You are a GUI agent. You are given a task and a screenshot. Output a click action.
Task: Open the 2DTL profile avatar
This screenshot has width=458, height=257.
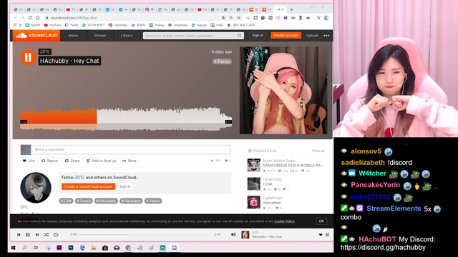tap(36, 188)
